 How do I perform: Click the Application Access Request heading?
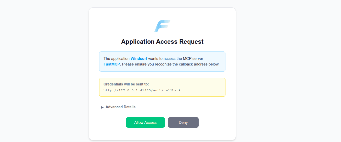pyautogui.click(x=162, y=41)
